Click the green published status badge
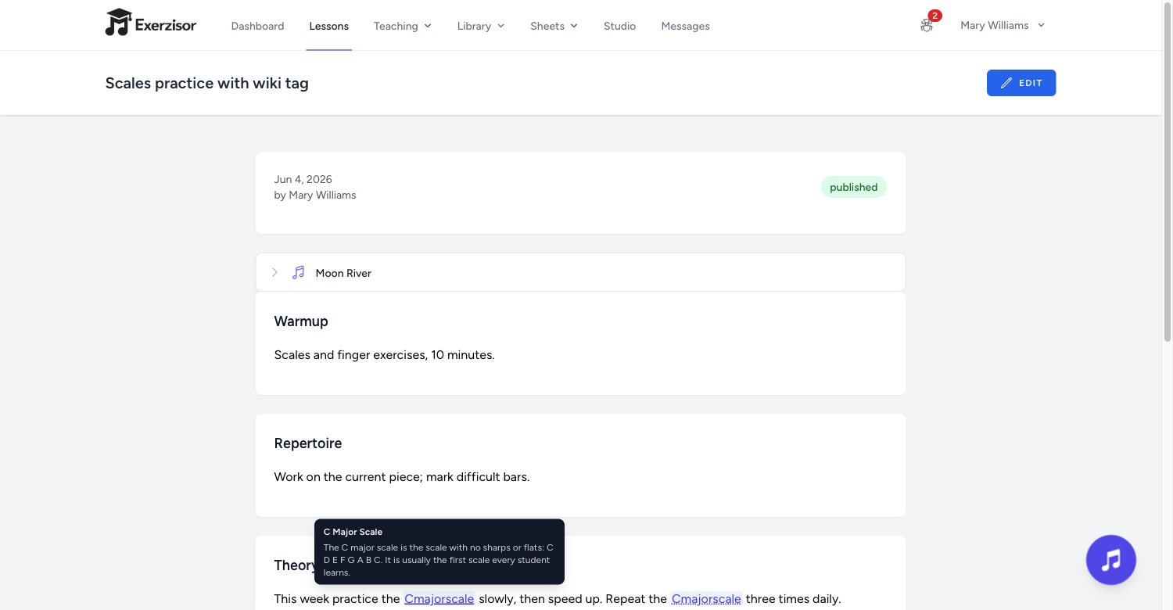 point(853,187)
